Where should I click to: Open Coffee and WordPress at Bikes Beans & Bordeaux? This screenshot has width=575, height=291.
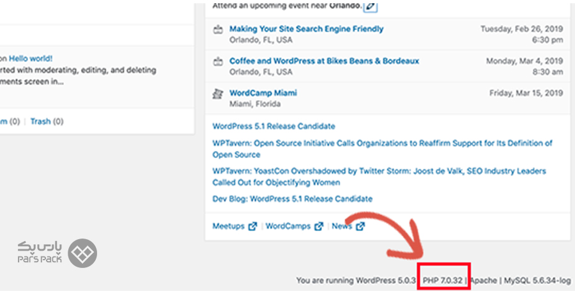click(324, 61)
